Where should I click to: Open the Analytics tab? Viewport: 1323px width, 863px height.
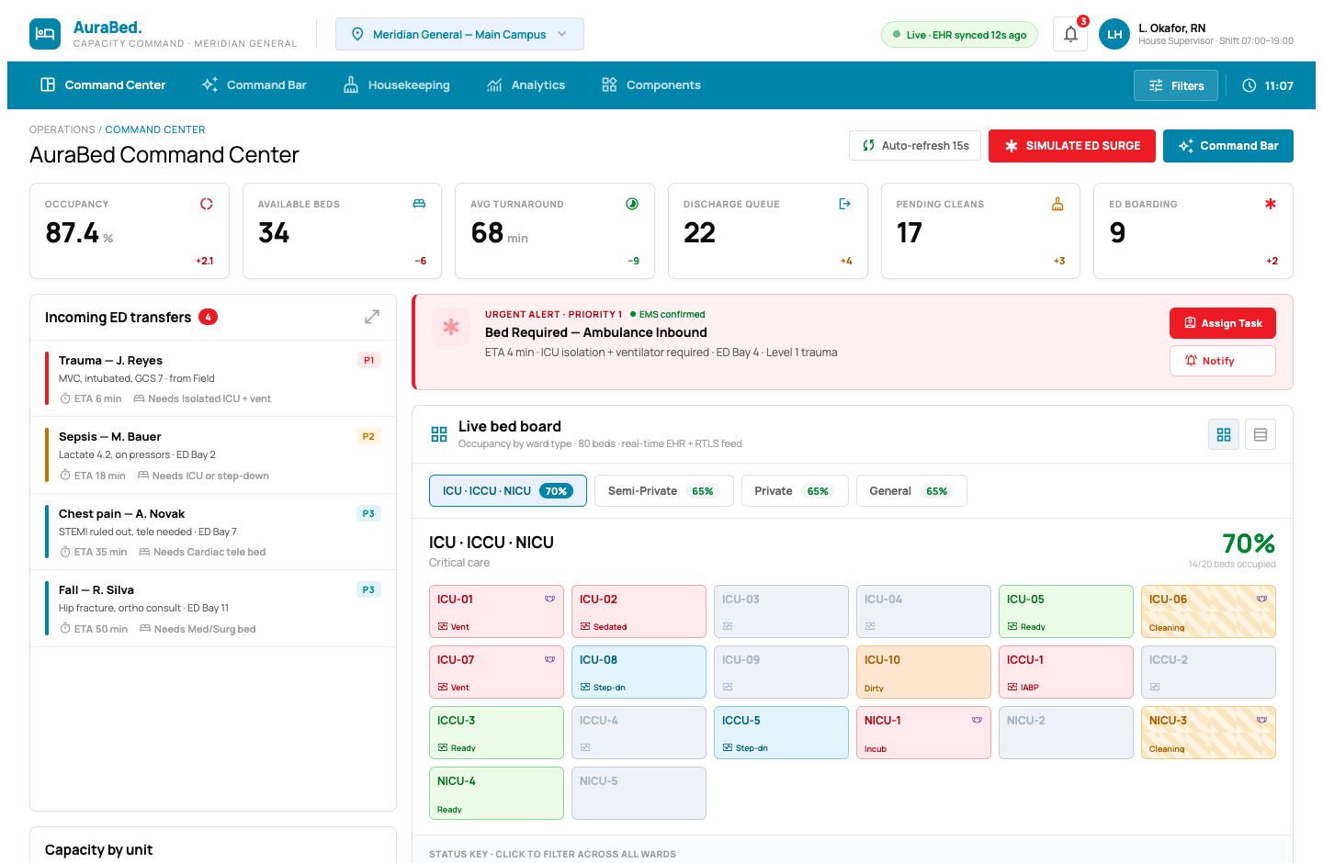pyautogui.click(x=526, y=85)
